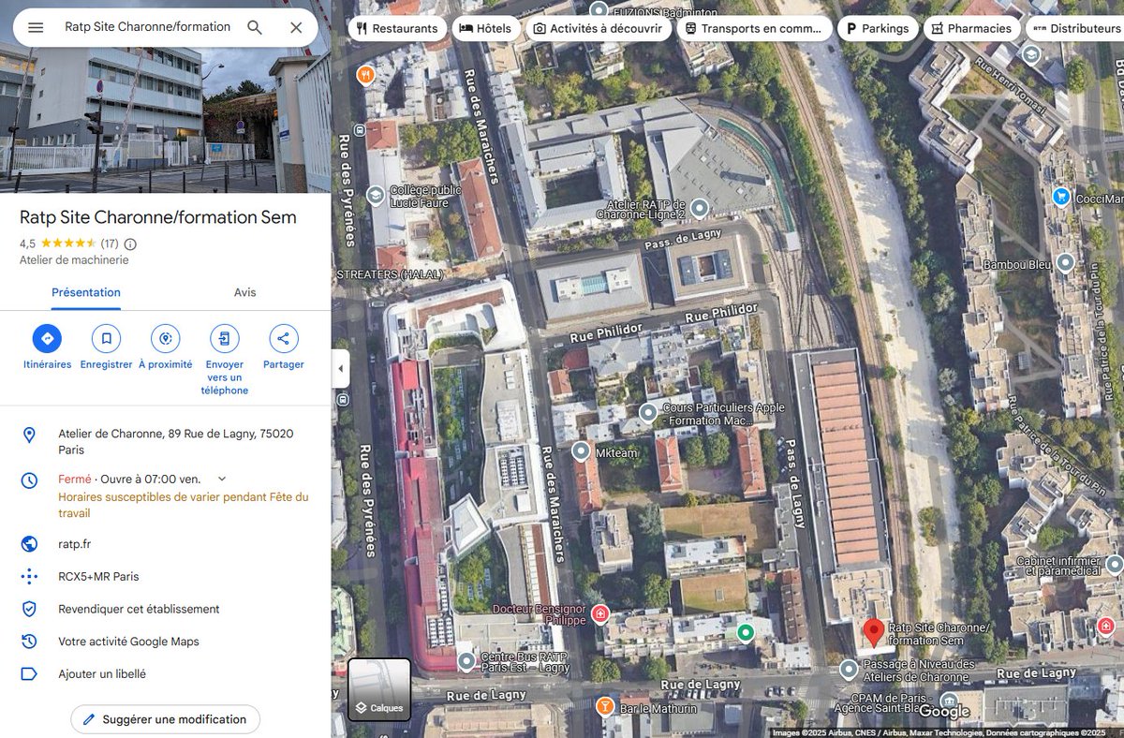1124x738 pixels.
Task: Switch to the Présentation tab
Action: (86, 292)
